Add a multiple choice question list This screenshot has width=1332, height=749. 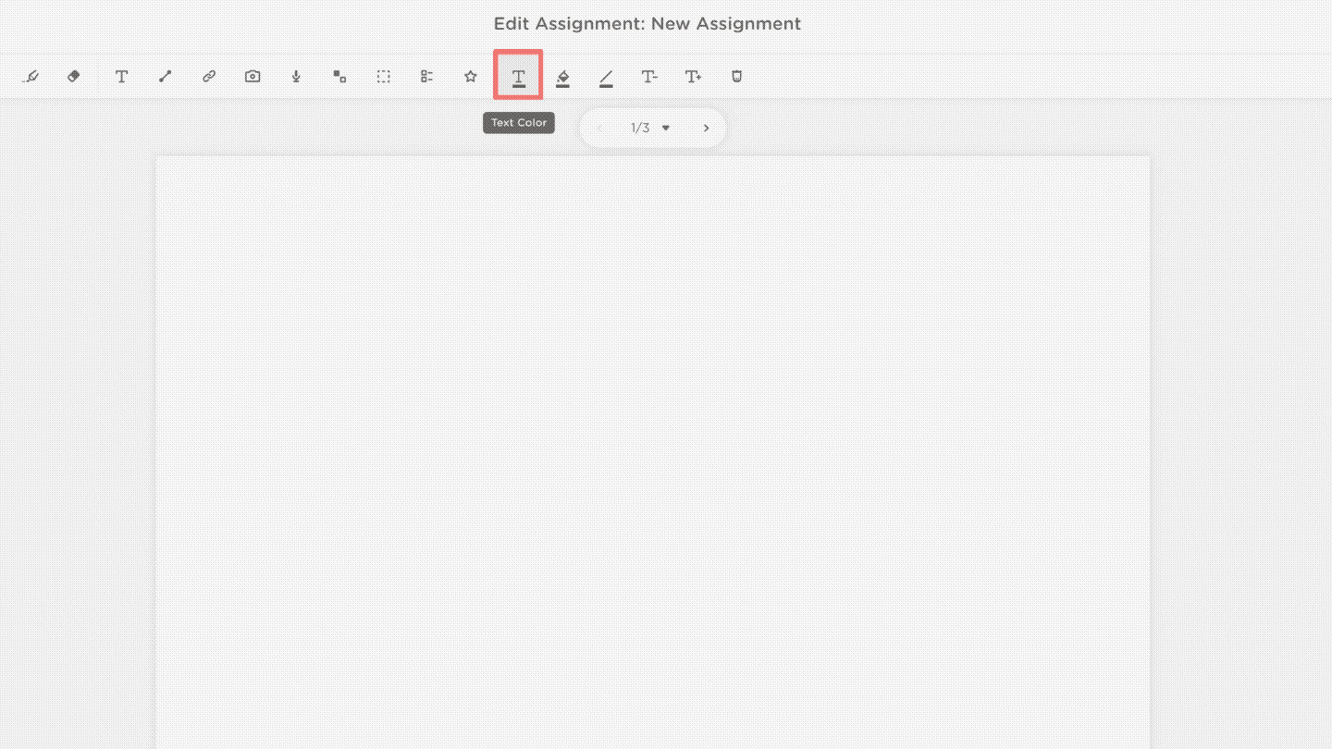pyautogui.click(x=426, y=77)
